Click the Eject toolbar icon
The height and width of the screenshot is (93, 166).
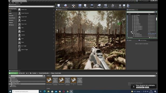128,6
